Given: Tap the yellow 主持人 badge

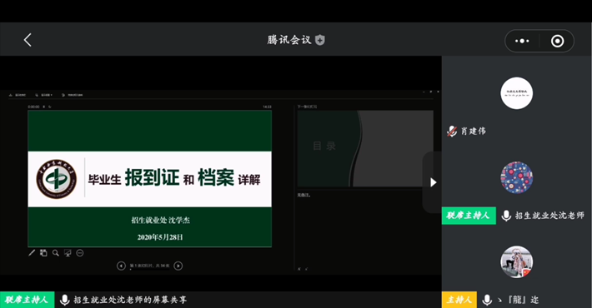Looking at the screenshot, I should (459, 300).
